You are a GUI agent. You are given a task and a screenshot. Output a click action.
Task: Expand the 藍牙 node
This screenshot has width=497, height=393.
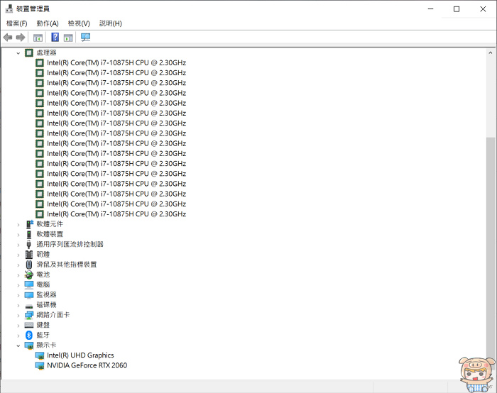(x=18, y=336)
